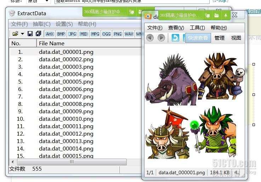261x182 pixels.
Task: Select data.dat_000008.png in the file list
Action: click(66, 104)
